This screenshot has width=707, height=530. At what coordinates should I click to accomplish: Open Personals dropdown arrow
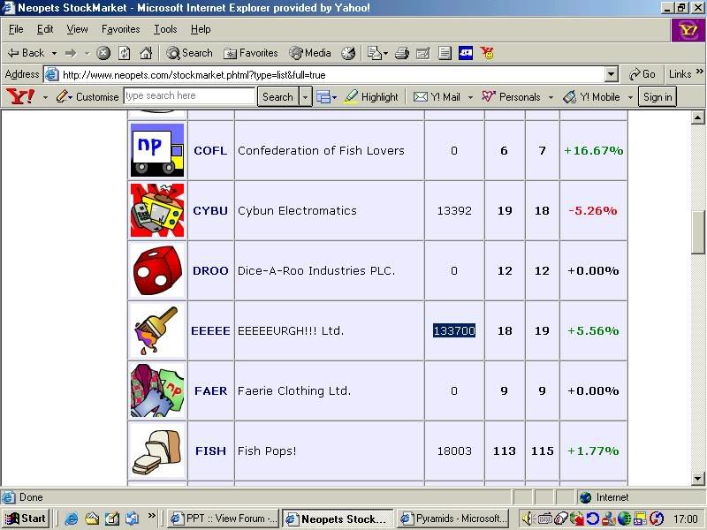tap(551, 97)
